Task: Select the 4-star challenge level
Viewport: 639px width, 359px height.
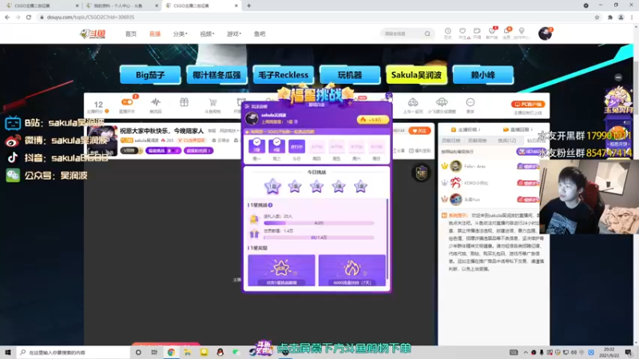Action: click(x=339, y=187)
